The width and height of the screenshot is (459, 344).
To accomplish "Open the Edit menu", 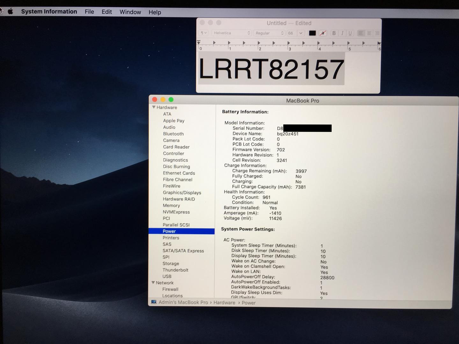I will [107, 12].
